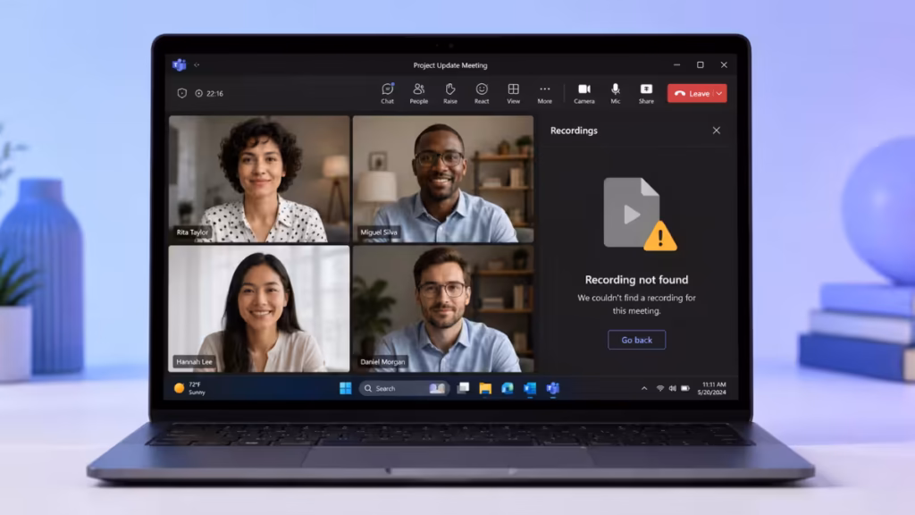Raise your hand in the meeting
This screenshot has height=515, width=915.
(x=450, y=93)
